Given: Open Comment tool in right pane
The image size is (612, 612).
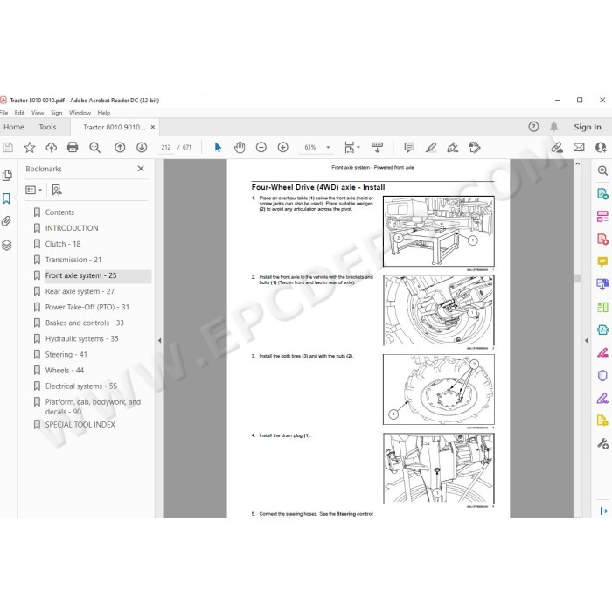Looking at the screenshot, I should [602, 261].
